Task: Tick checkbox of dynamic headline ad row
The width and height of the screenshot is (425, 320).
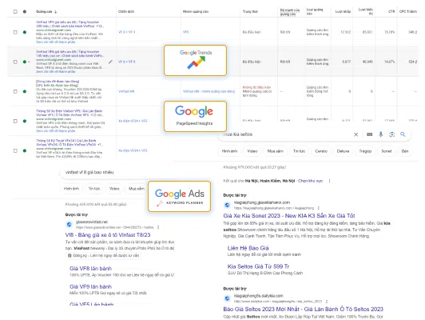Action: pyautogui.click(x=15, y=91)
